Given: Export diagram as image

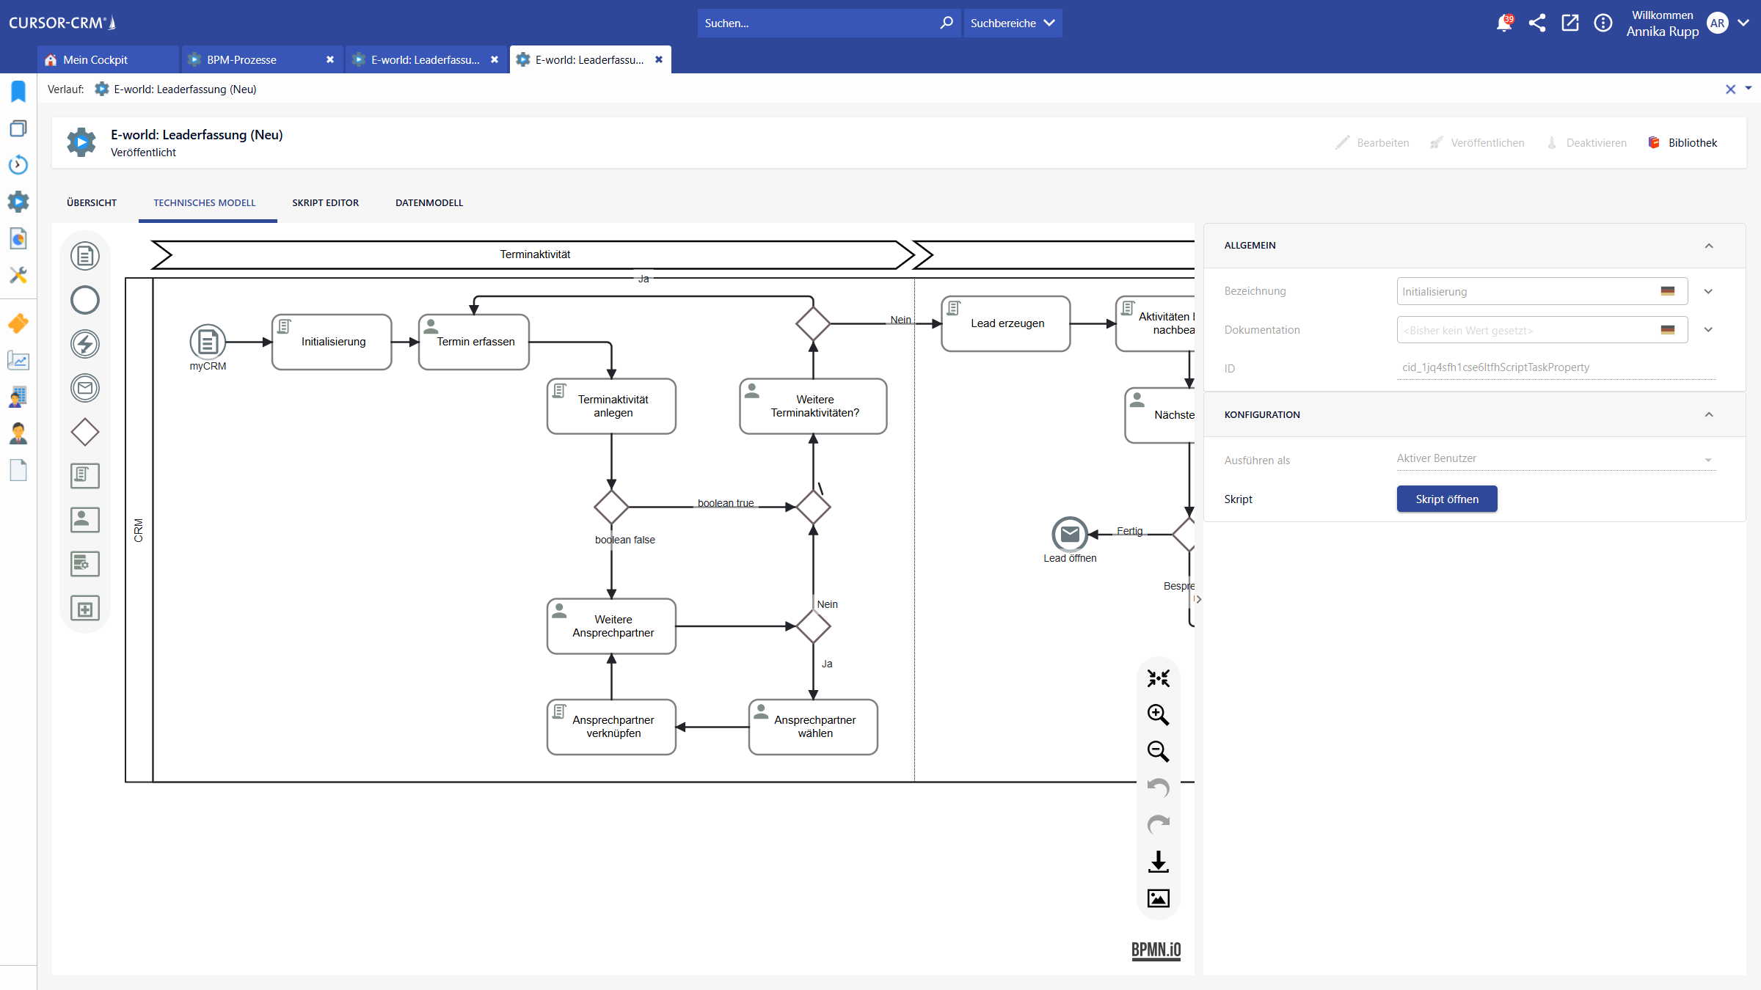Looking at the screenshot, I should (x=1158, y=898).
